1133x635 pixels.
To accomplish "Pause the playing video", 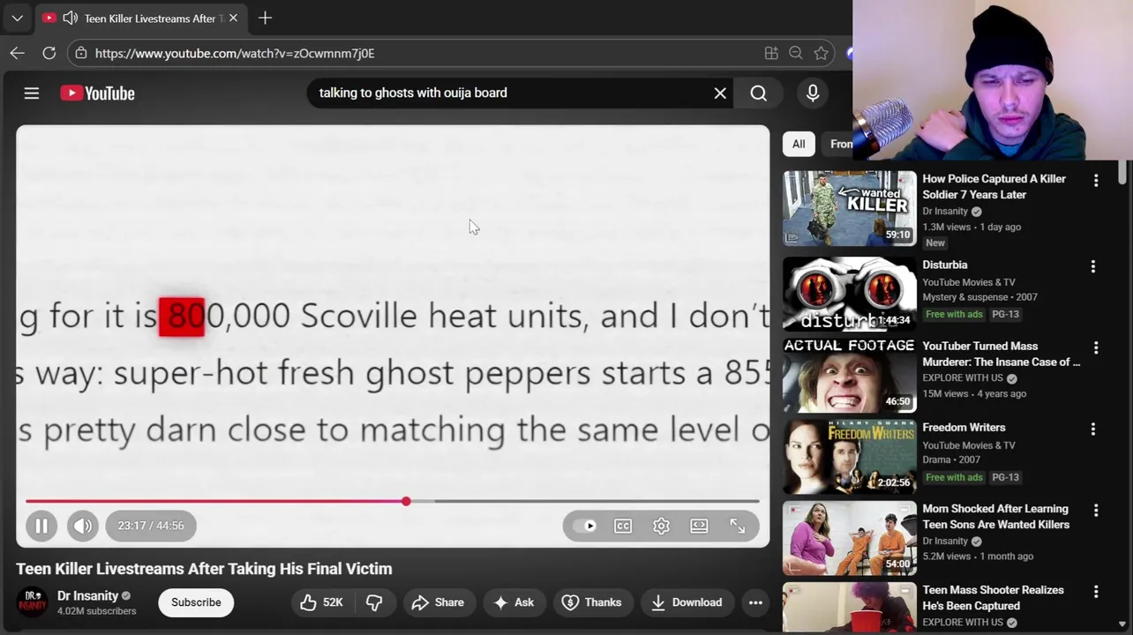I will [x=41, y=526].
